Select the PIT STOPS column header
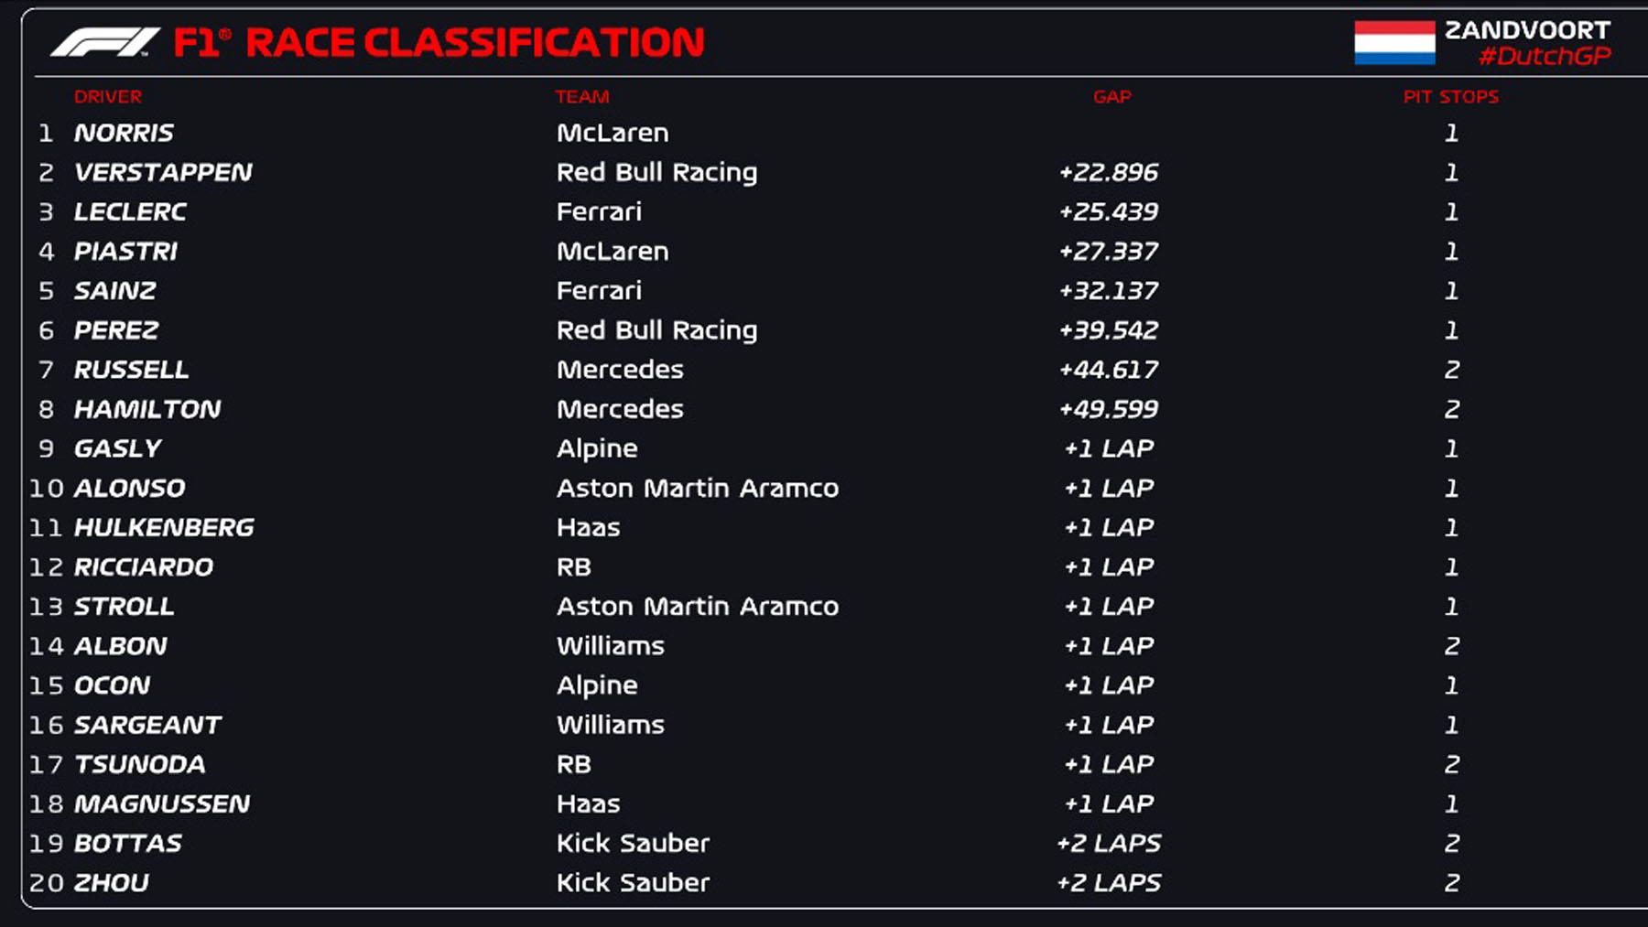The height and width of the screenshot is (927, 1648). [x=1450, y=97]
